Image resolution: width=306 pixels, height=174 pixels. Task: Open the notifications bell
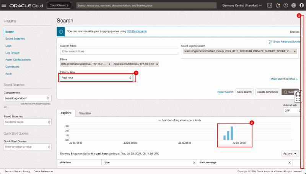[278, 6]
